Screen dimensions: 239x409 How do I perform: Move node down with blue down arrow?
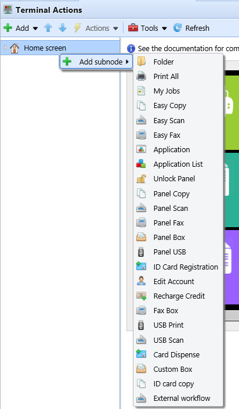[63, 28]
